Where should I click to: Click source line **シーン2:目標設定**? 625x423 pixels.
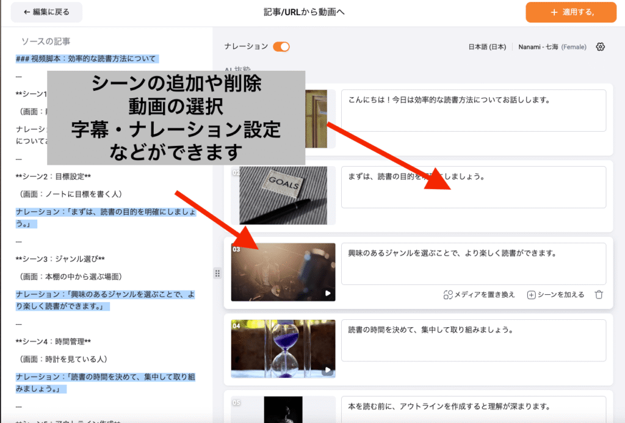[53, 176]
